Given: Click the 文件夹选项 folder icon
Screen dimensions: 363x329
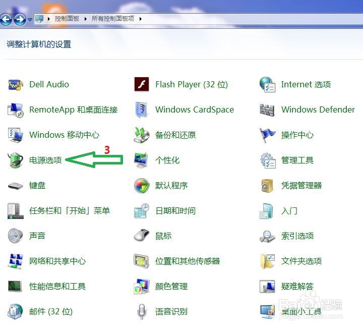Looking at the screenshot, I should (x=267, y=261).
